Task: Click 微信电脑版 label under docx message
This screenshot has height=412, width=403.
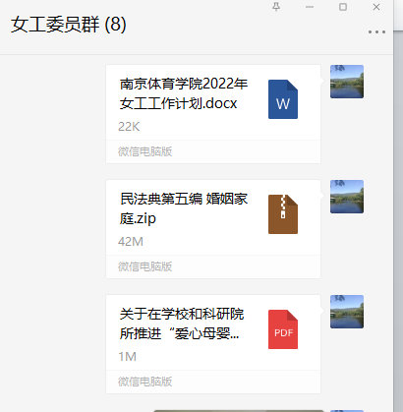Action: tap(144, 151)
